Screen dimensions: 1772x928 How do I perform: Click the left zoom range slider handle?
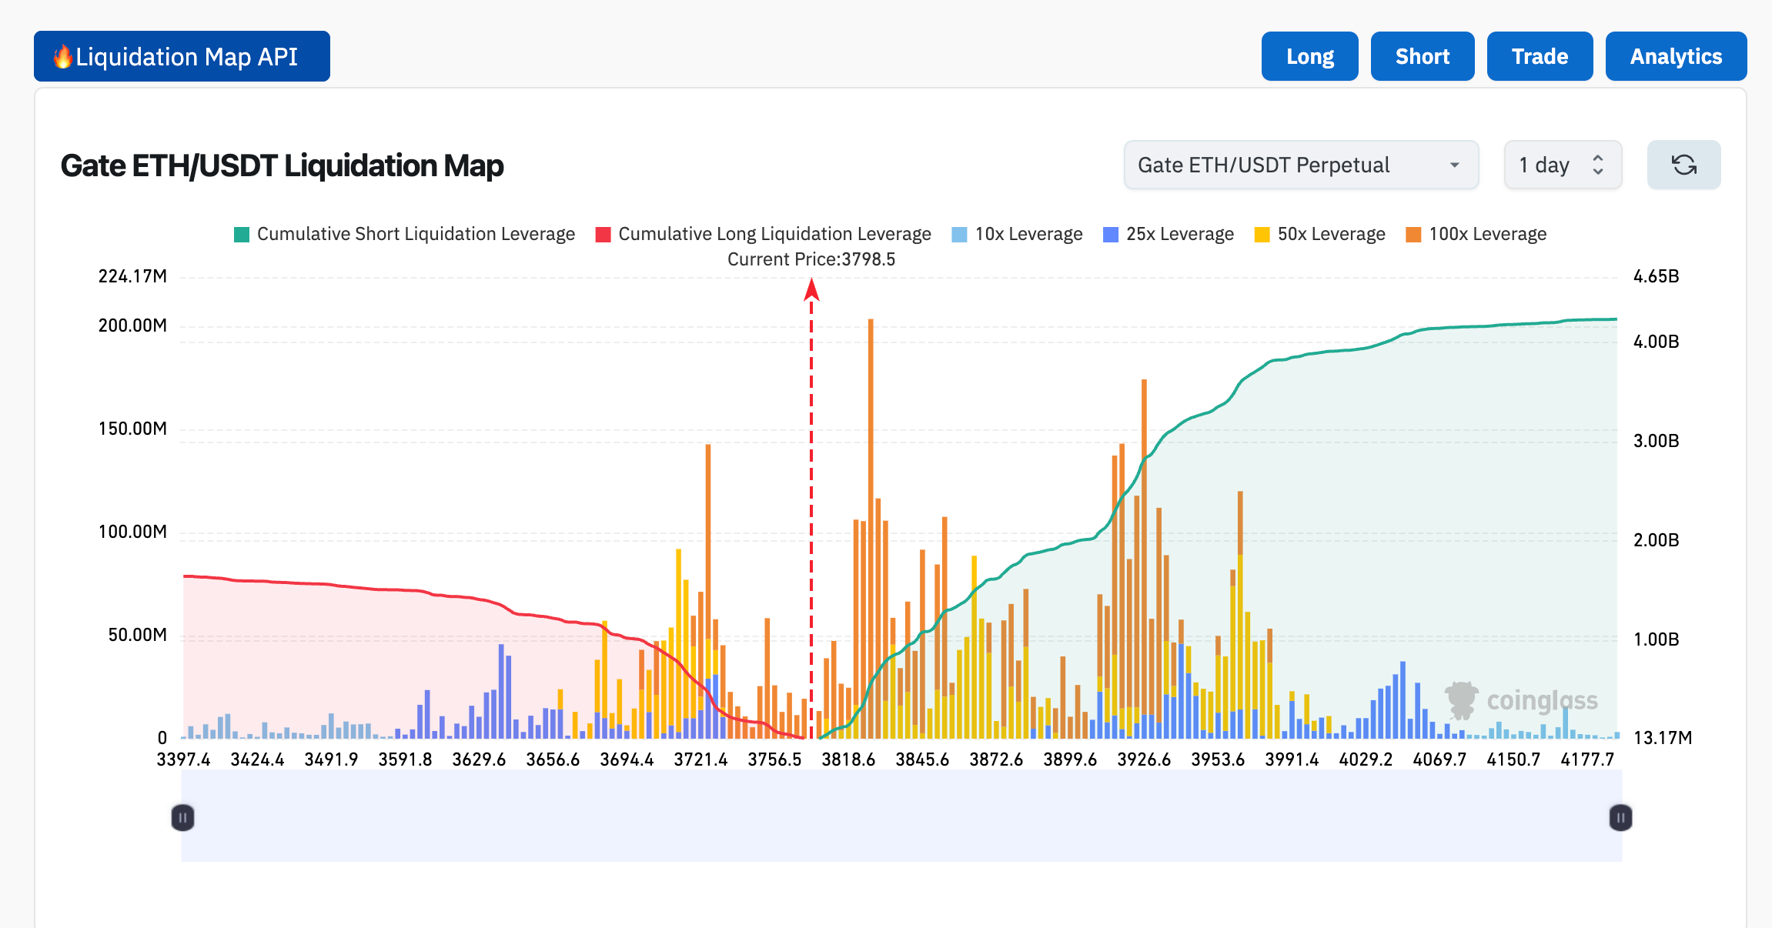coord(182,817)
